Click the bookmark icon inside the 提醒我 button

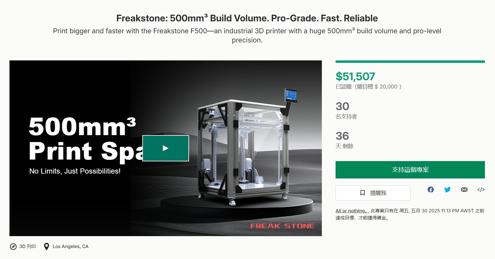coord(362,193)
